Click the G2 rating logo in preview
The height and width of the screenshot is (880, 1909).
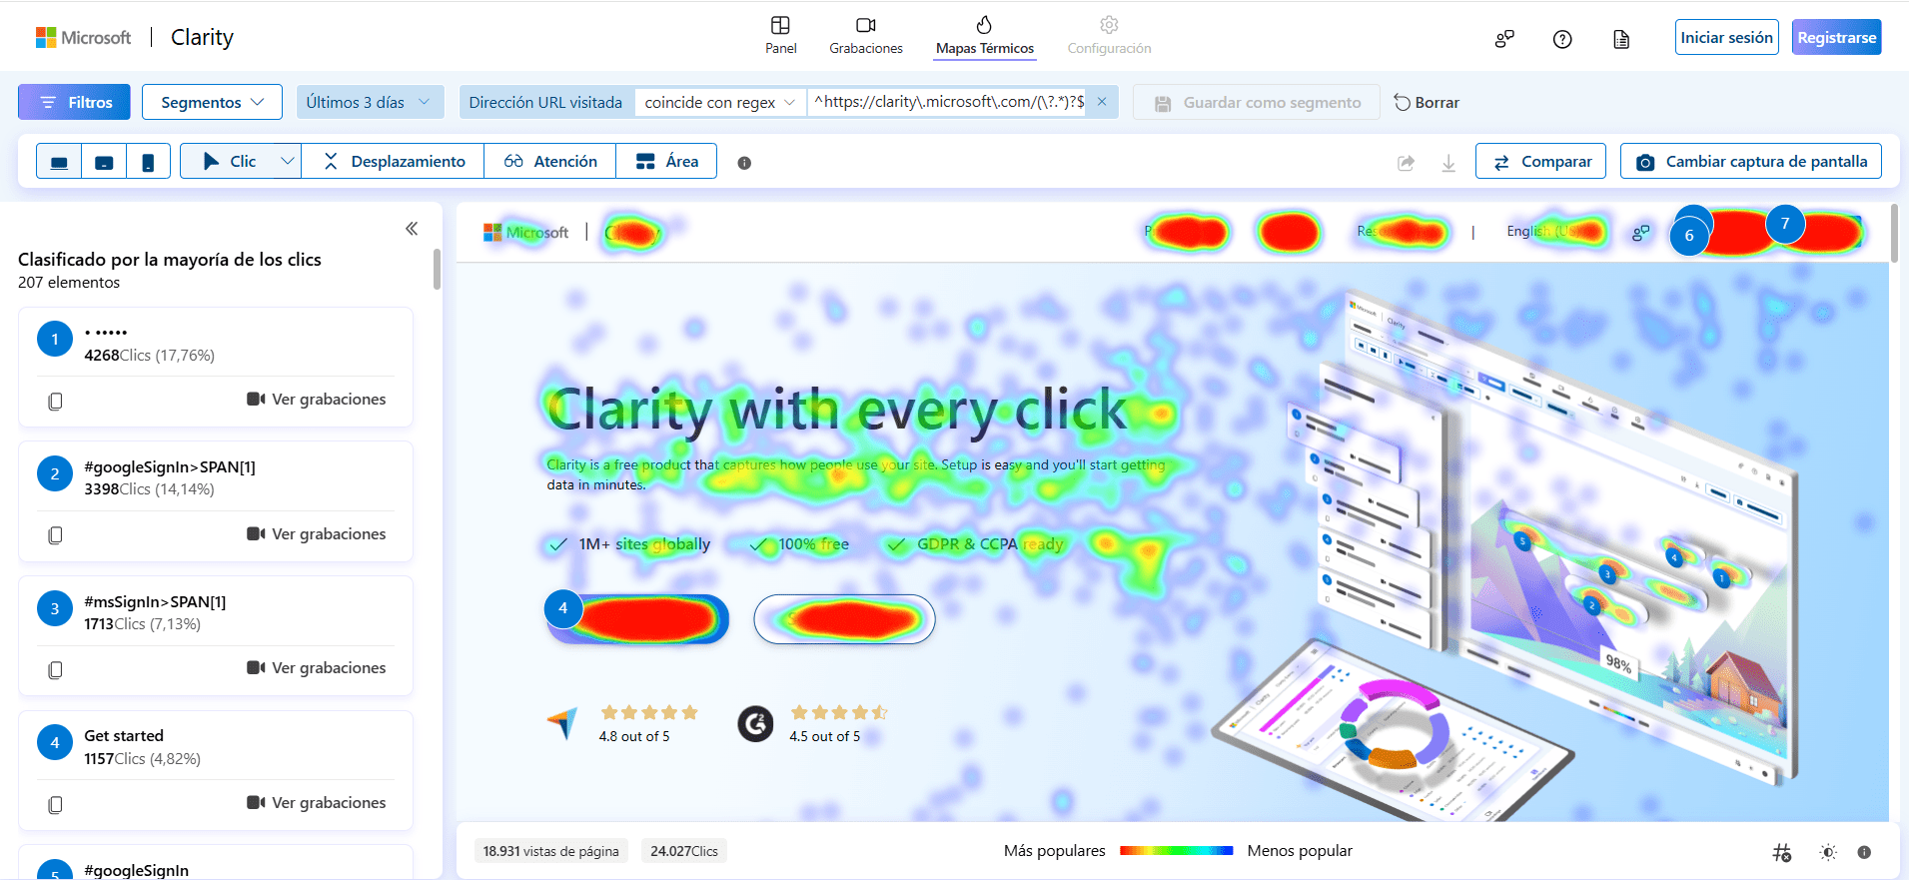[755, 723]
